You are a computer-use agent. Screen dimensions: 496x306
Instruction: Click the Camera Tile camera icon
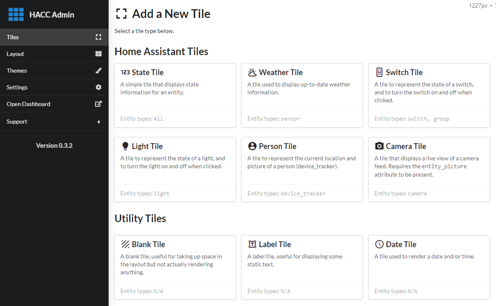[379, 147]
